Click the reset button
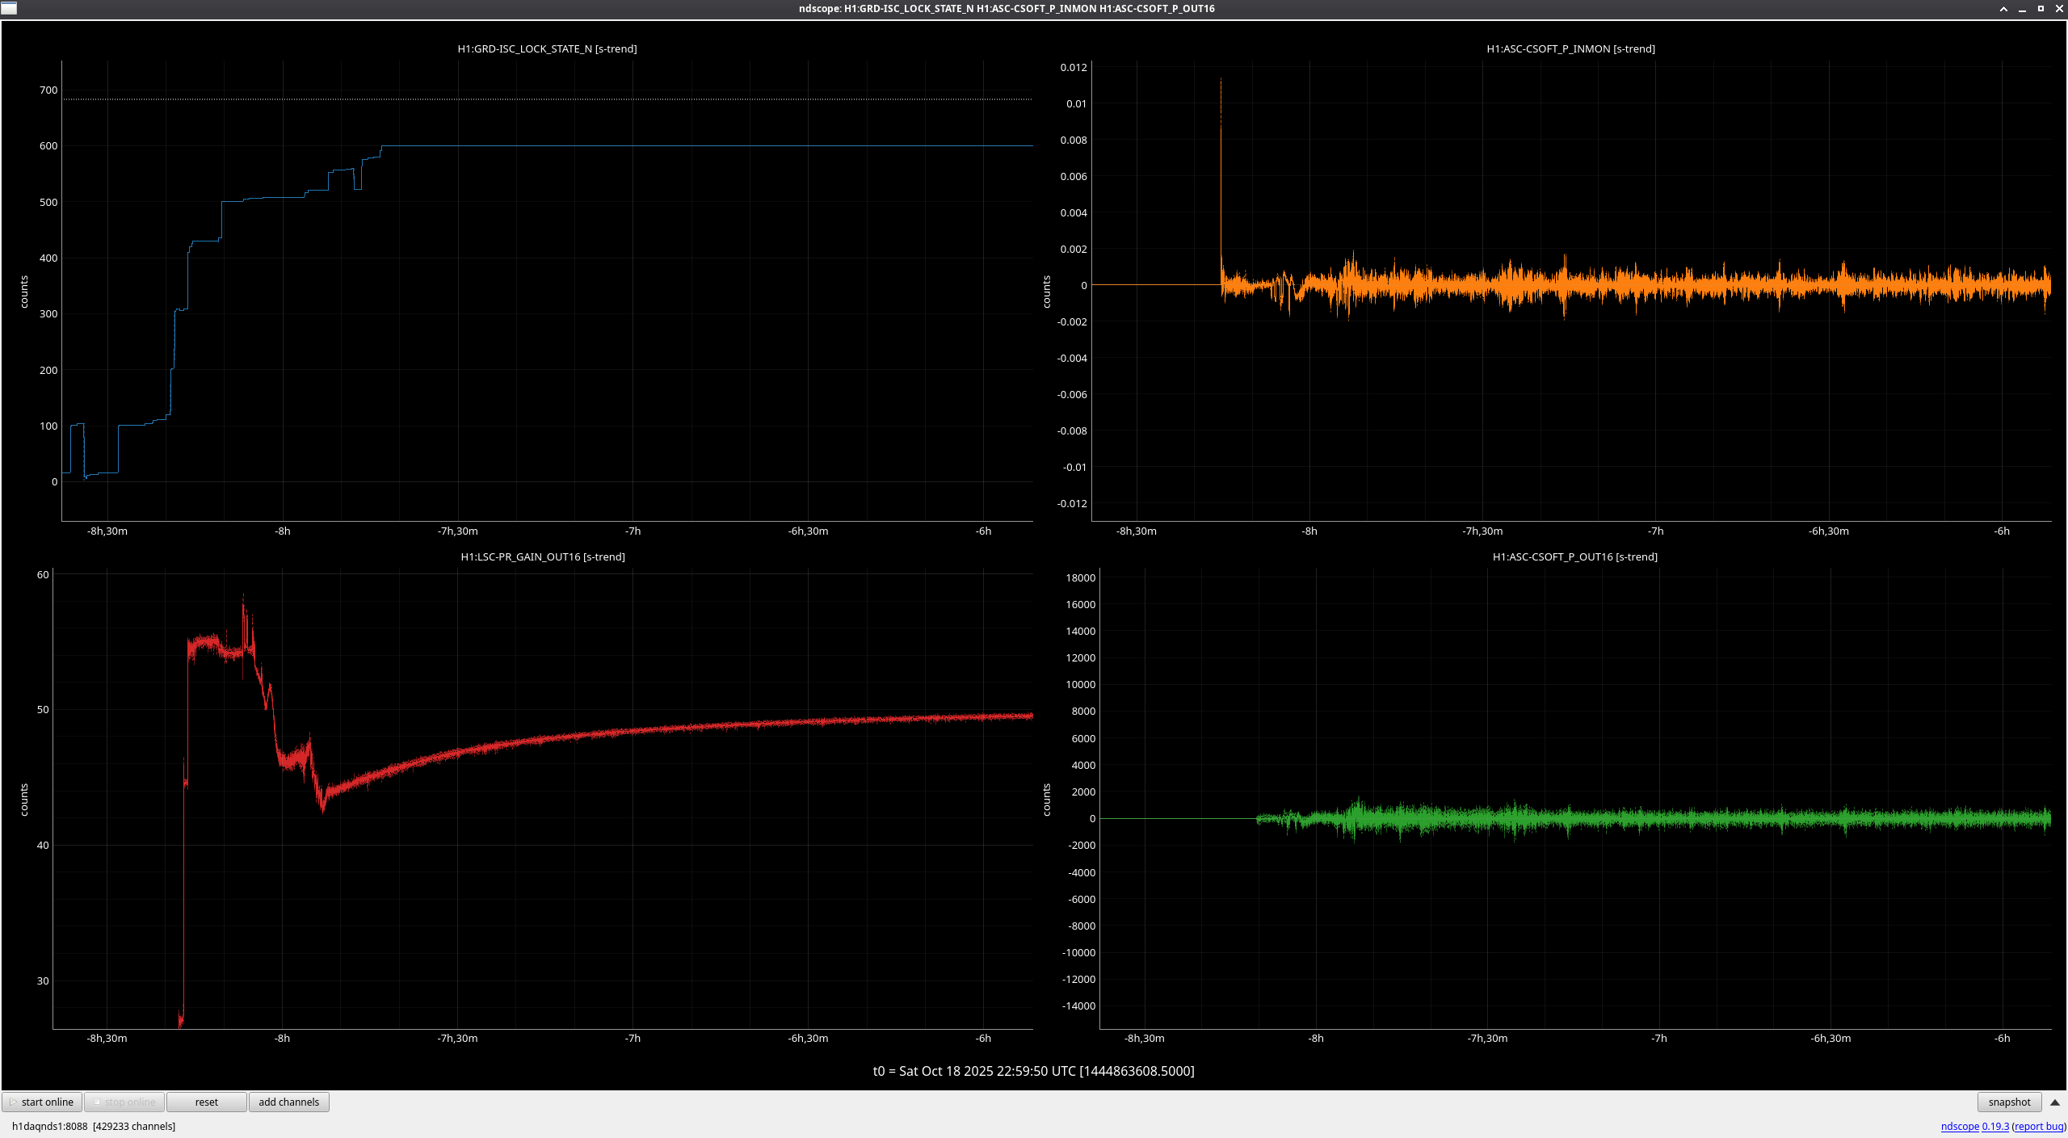Image resolution: width=2068 pixels, height=1138 pixels. [x=206, y=1102]
